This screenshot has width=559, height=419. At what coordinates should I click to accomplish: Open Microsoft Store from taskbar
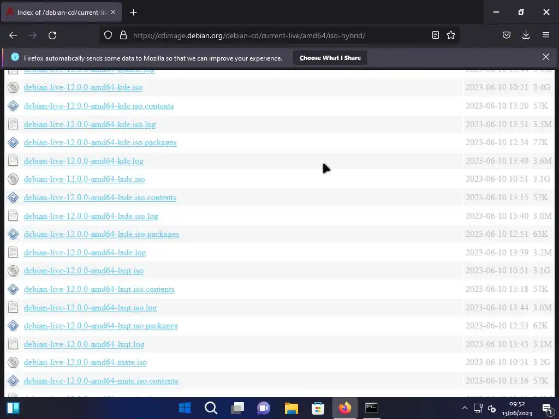[318, 408]
